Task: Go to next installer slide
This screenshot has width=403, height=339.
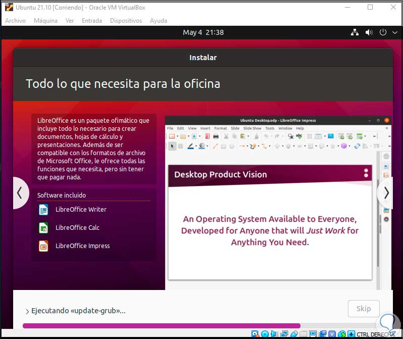Action: [385, 193]
